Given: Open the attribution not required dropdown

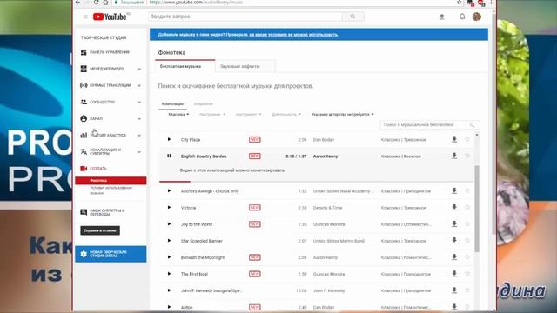Looking at the screenshot, I should pyautogui.click(x=343, y=114).
